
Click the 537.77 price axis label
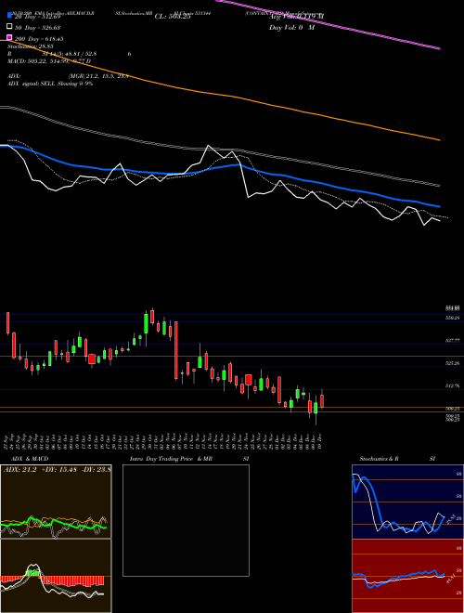[x=452, y=341]
